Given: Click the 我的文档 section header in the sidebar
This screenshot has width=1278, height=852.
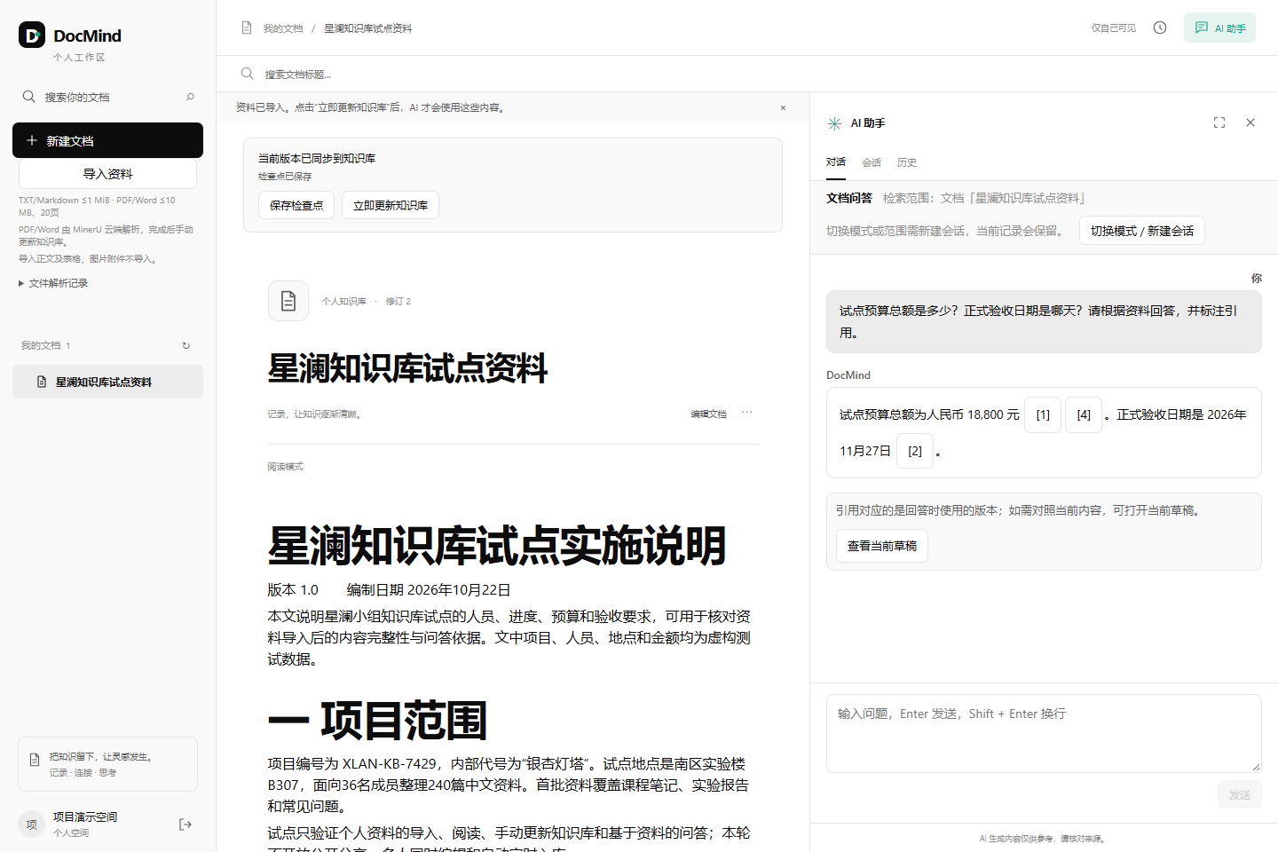Looking at the screenshot, I should [45, 345].
